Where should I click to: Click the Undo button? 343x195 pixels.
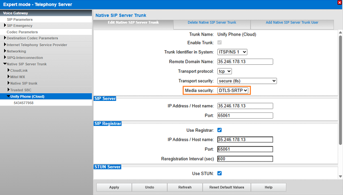[149, 187]
